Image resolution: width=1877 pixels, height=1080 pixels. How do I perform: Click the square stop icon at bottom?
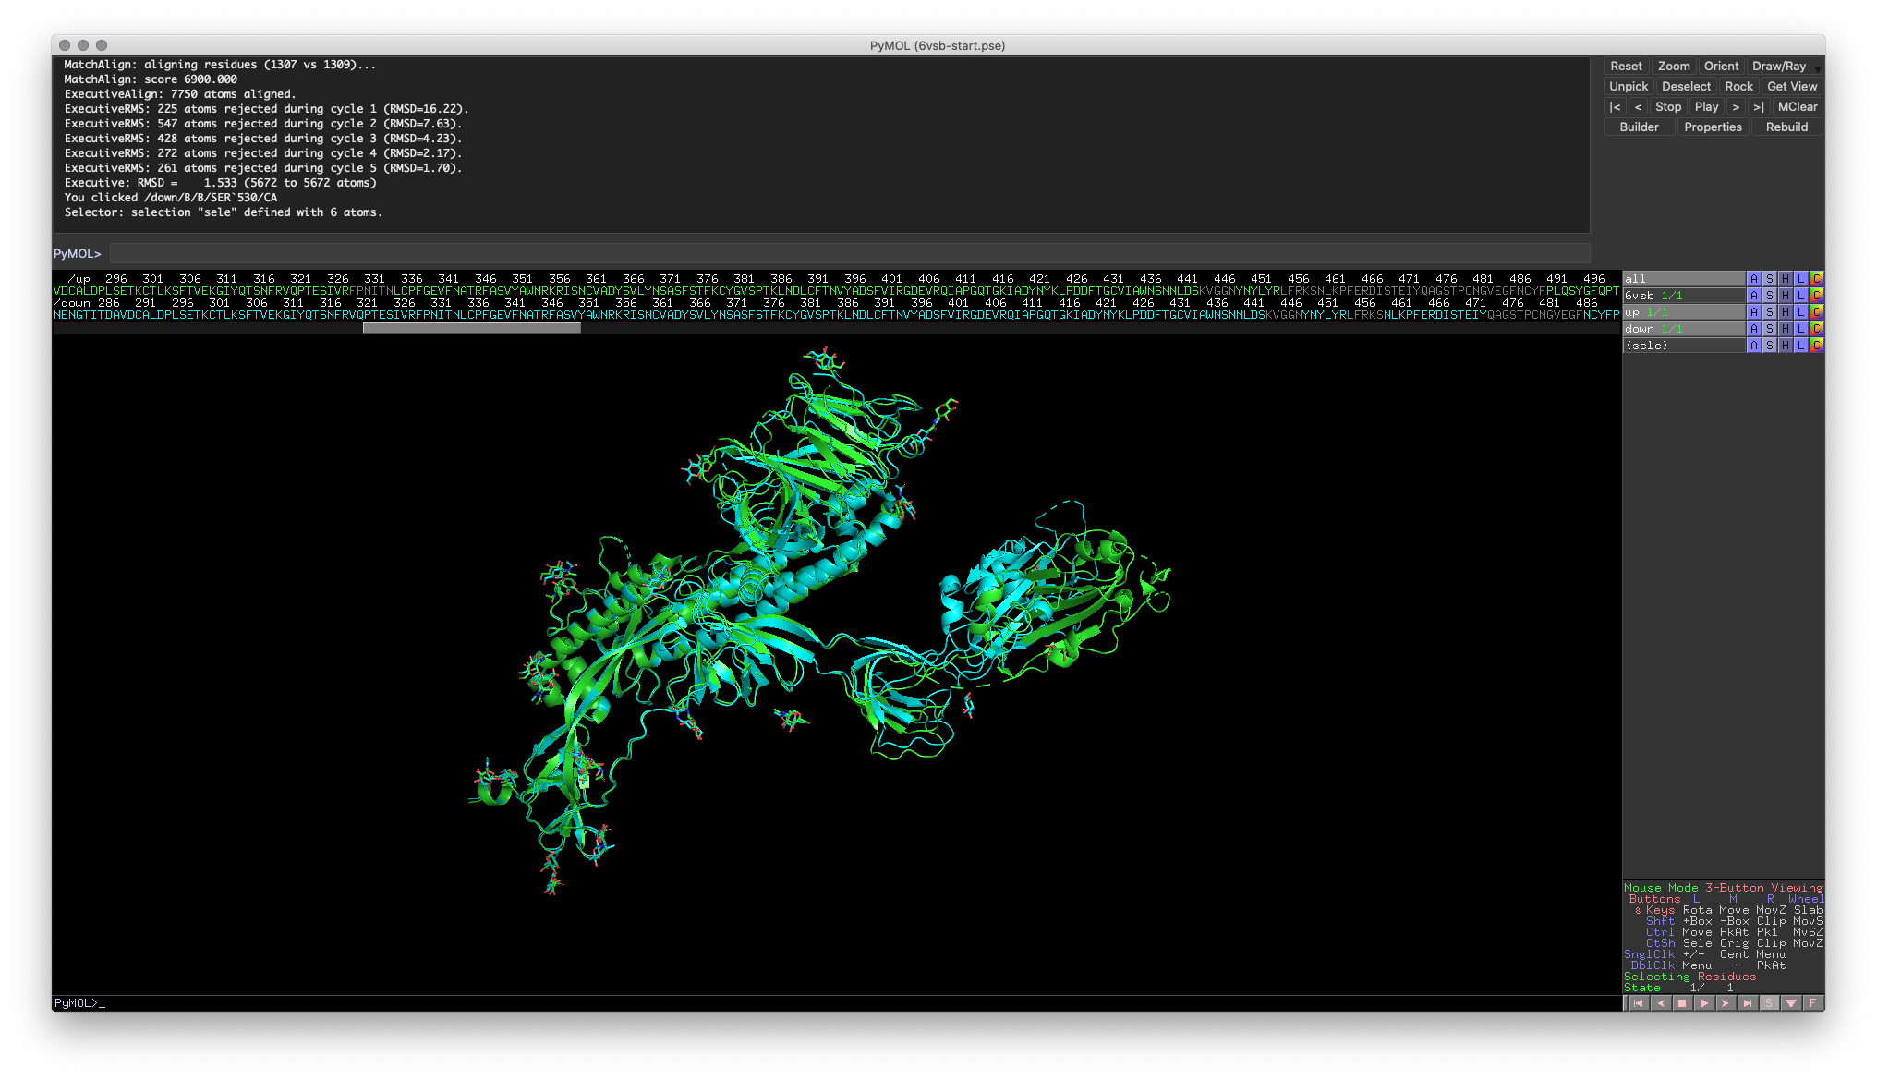(1682, 1003)
